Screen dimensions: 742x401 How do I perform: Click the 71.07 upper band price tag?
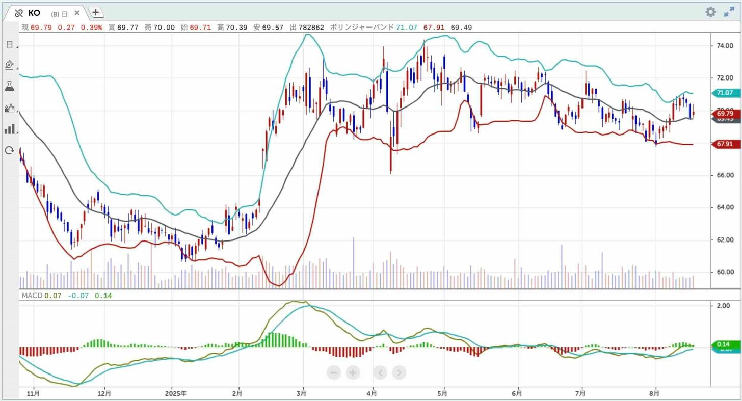click(x=724, y=93)
